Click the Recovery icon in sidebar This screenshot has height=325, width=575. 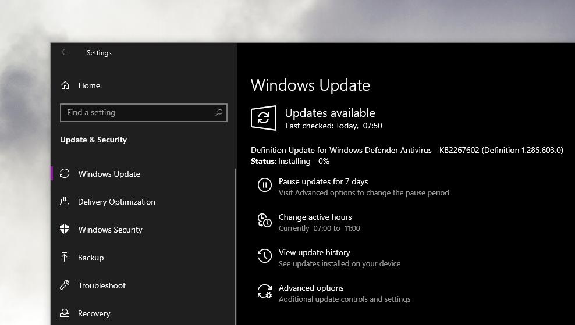click(x=65, y=313)
